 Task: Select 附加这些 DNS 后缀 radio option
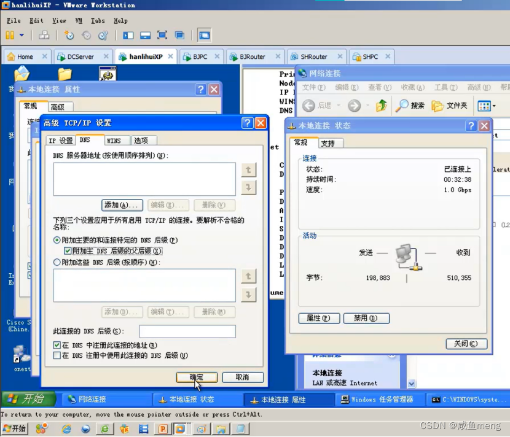click(57, 262)
